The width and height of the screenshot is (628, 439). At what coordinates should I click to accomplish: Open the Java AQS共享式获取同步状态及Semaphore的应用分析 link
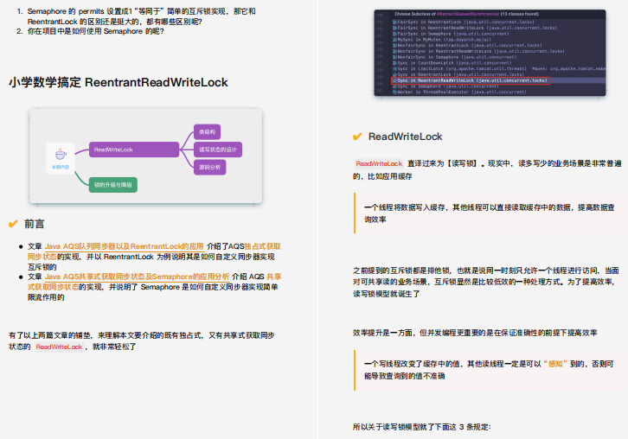click(137, 277)
